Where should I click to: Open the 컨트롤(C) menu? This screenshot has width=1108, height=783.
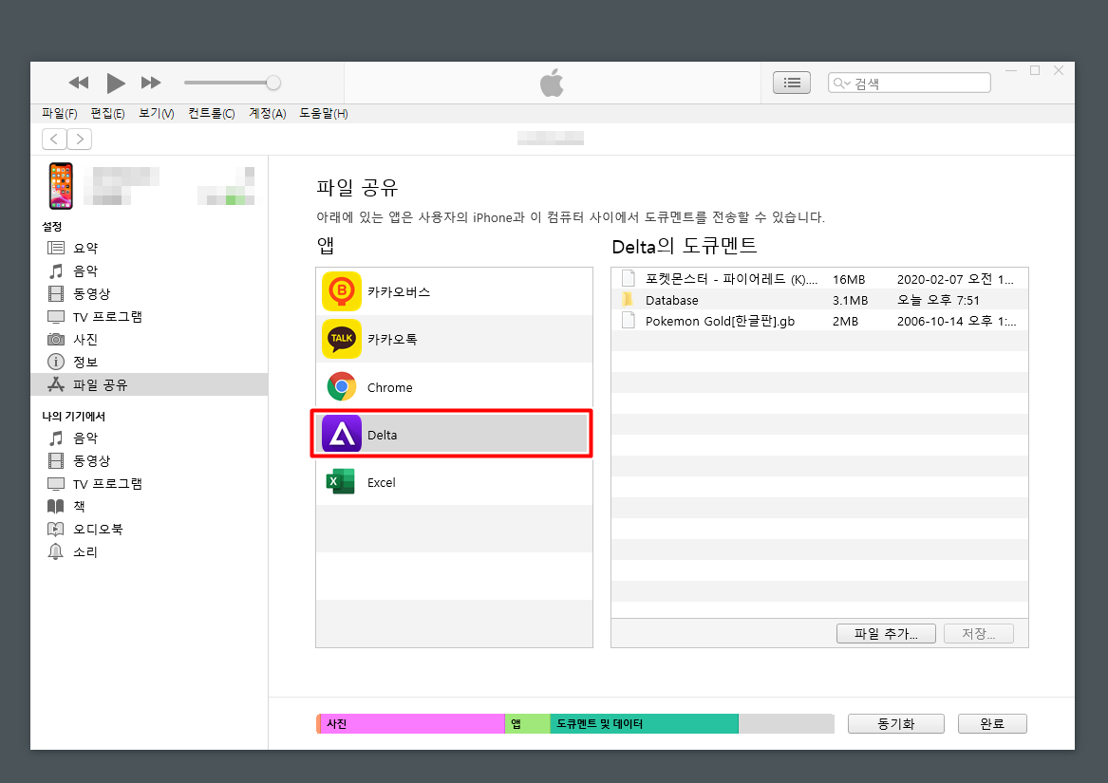pyautogui.click(x=212, y=113)
